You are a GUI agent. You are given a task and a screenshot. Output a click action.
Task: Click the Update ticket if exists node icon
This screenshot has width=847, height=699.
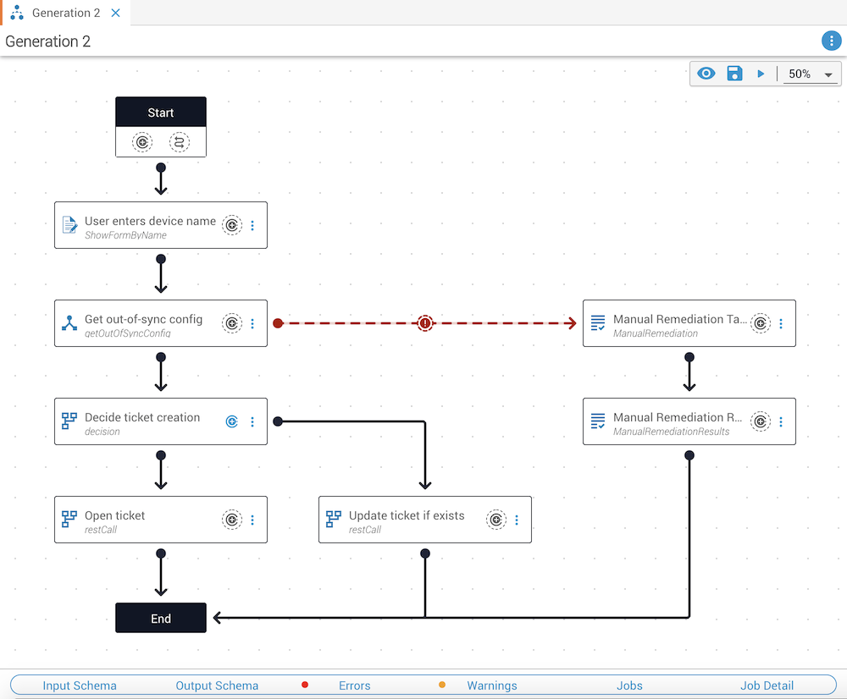[x=333, y=520]
